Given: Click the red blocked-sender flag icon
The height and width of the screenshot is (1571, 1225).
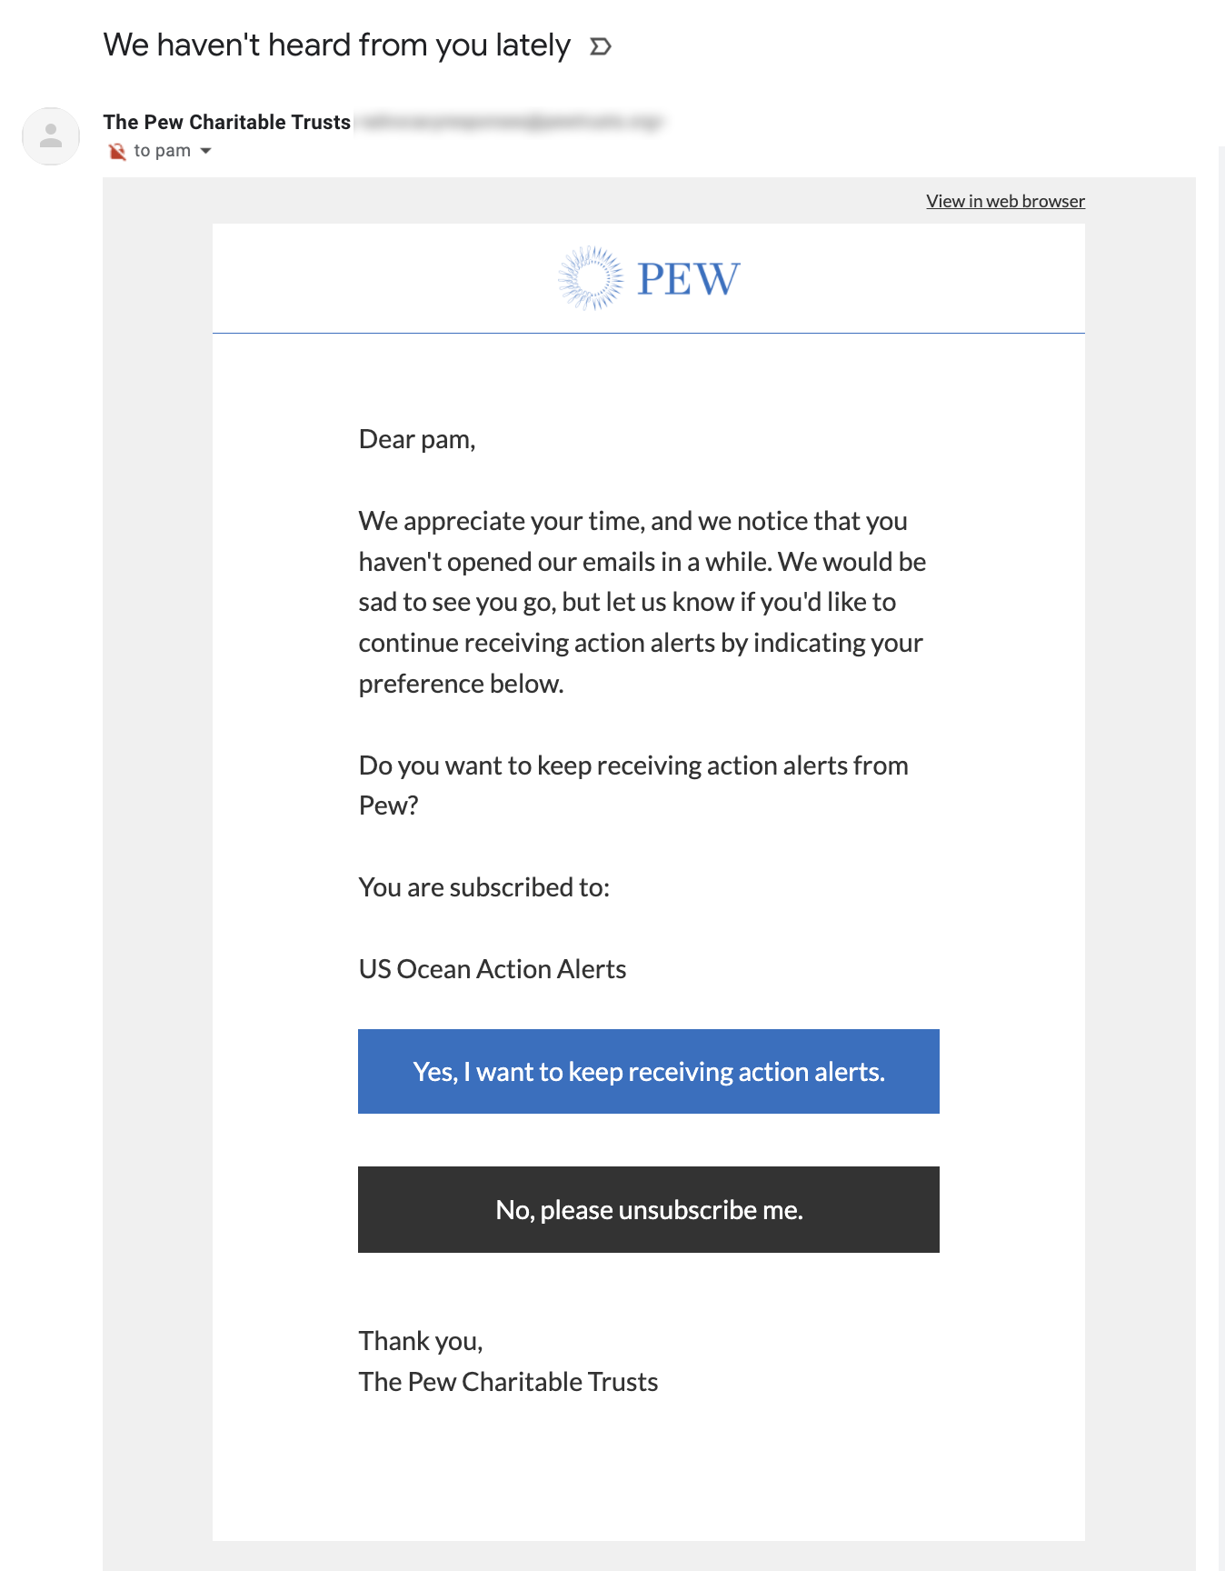Looking at the screenshot, I should click(x=115, y=151).
